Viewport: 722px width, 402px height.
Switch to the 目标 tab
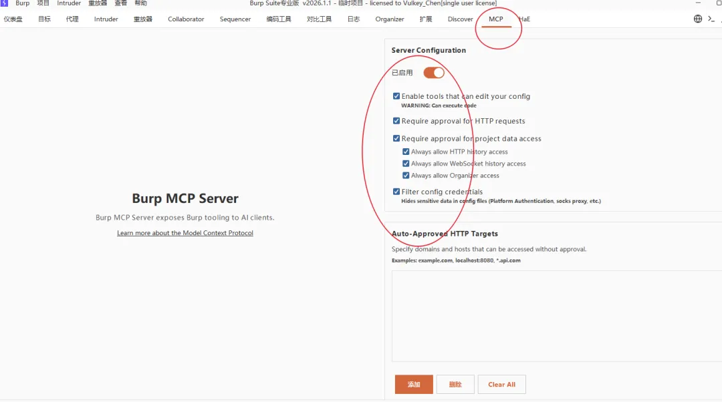point(44,19)
